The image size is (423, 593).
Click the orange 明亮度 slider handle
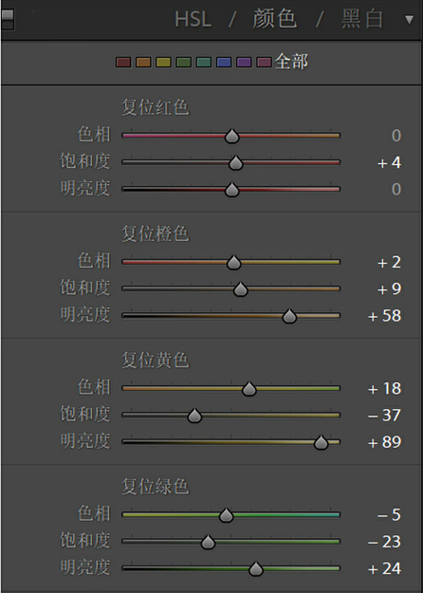click(x=289, y=316)
